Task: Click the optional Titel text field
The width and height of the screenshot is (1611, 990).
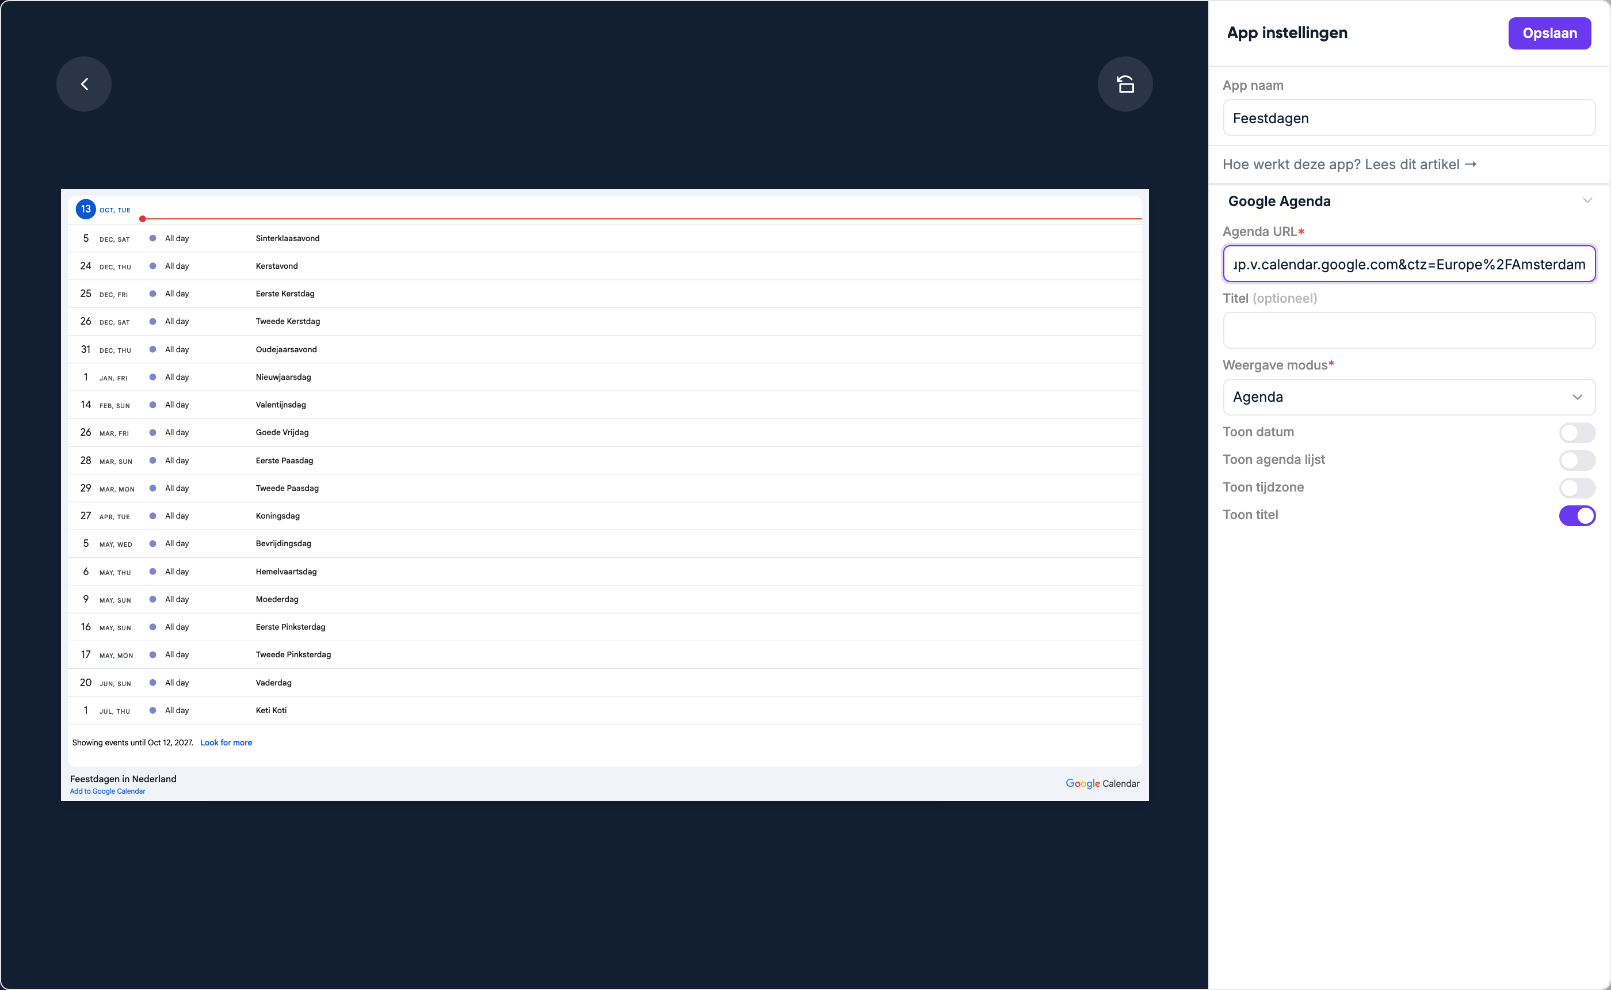Action: pyautogui.click(x=1409, y=330)
